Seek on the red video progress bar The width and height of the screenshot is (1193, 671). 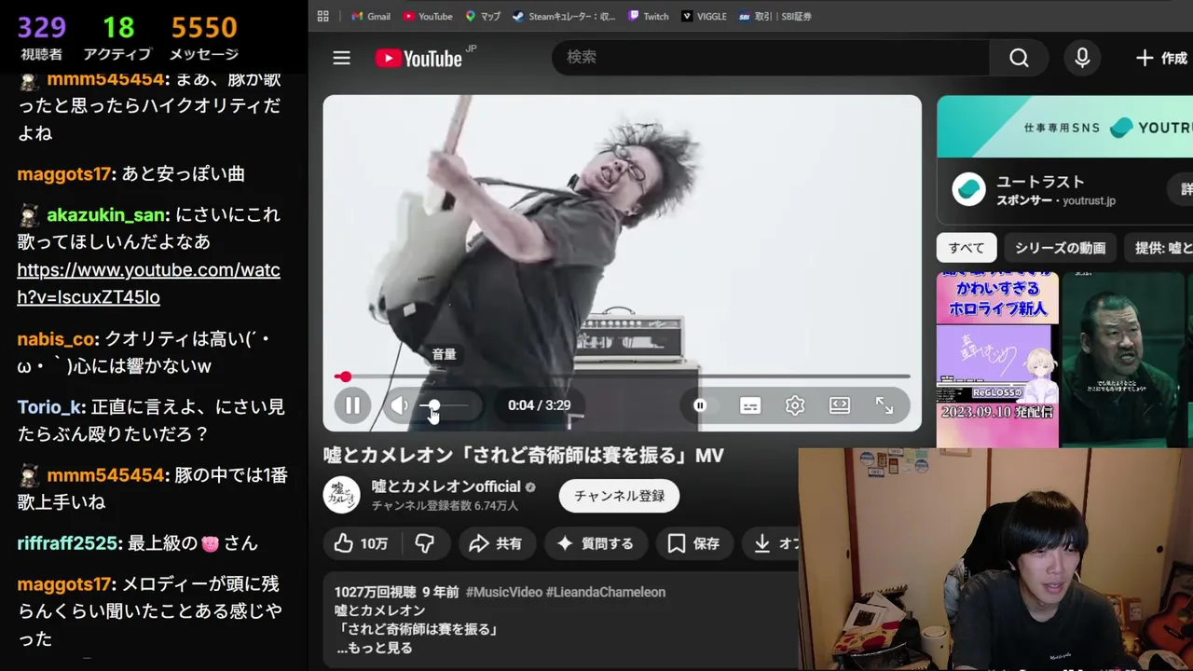[x=622, y=377]
